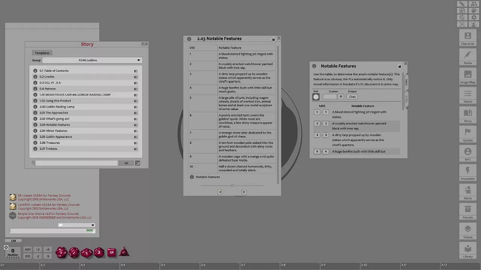Viewport: 481px width, 270px height.
Task: Open the party sheet people icon
Action: (473, 4)
